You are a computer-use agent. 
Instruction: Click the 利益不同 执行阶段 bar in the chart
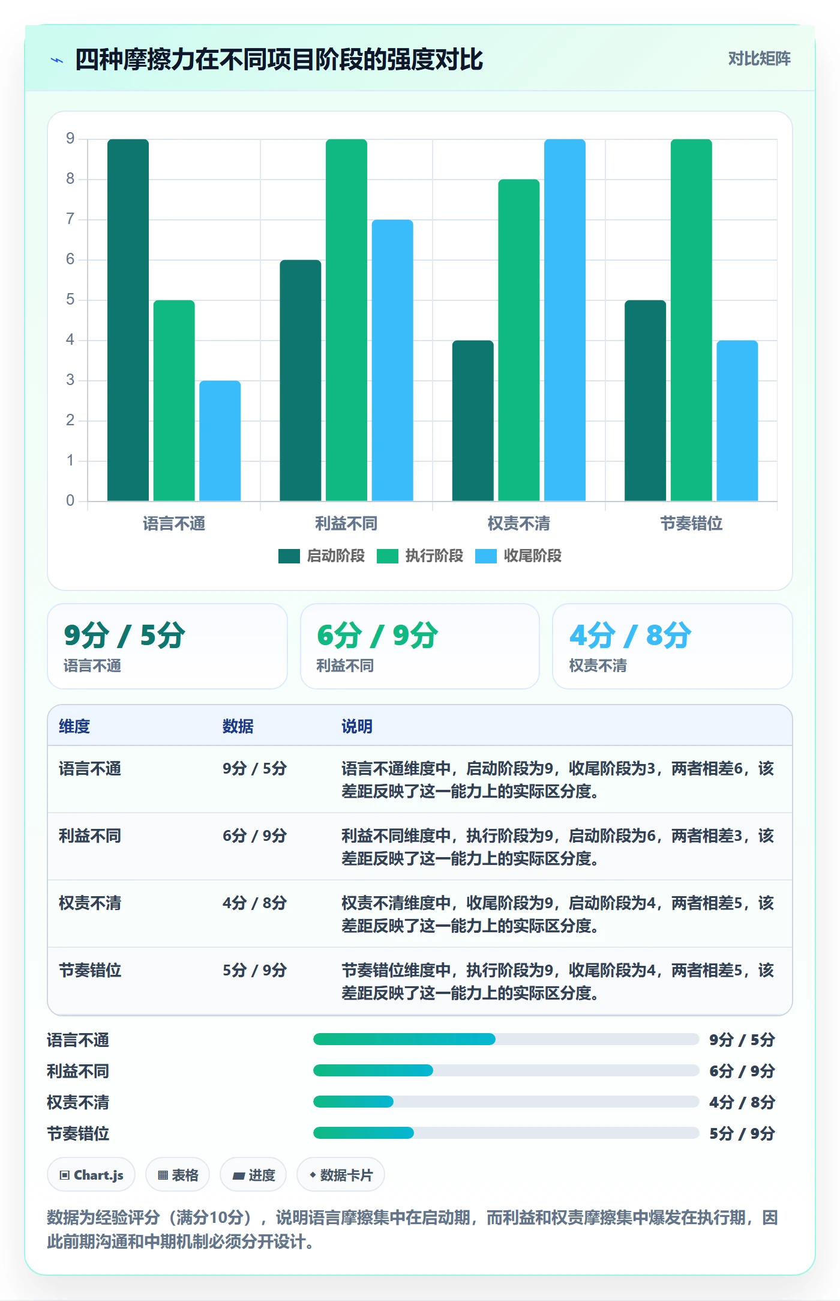point(346,320)
